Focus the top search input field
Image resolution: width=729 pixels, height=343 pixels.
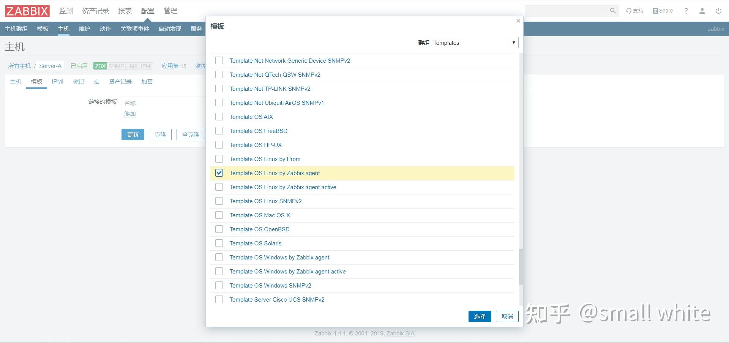click(x=566, y=11)
